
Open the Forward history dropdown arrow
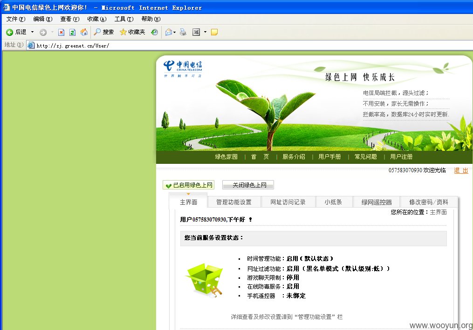pyautogui.click(x=52, y=32)
